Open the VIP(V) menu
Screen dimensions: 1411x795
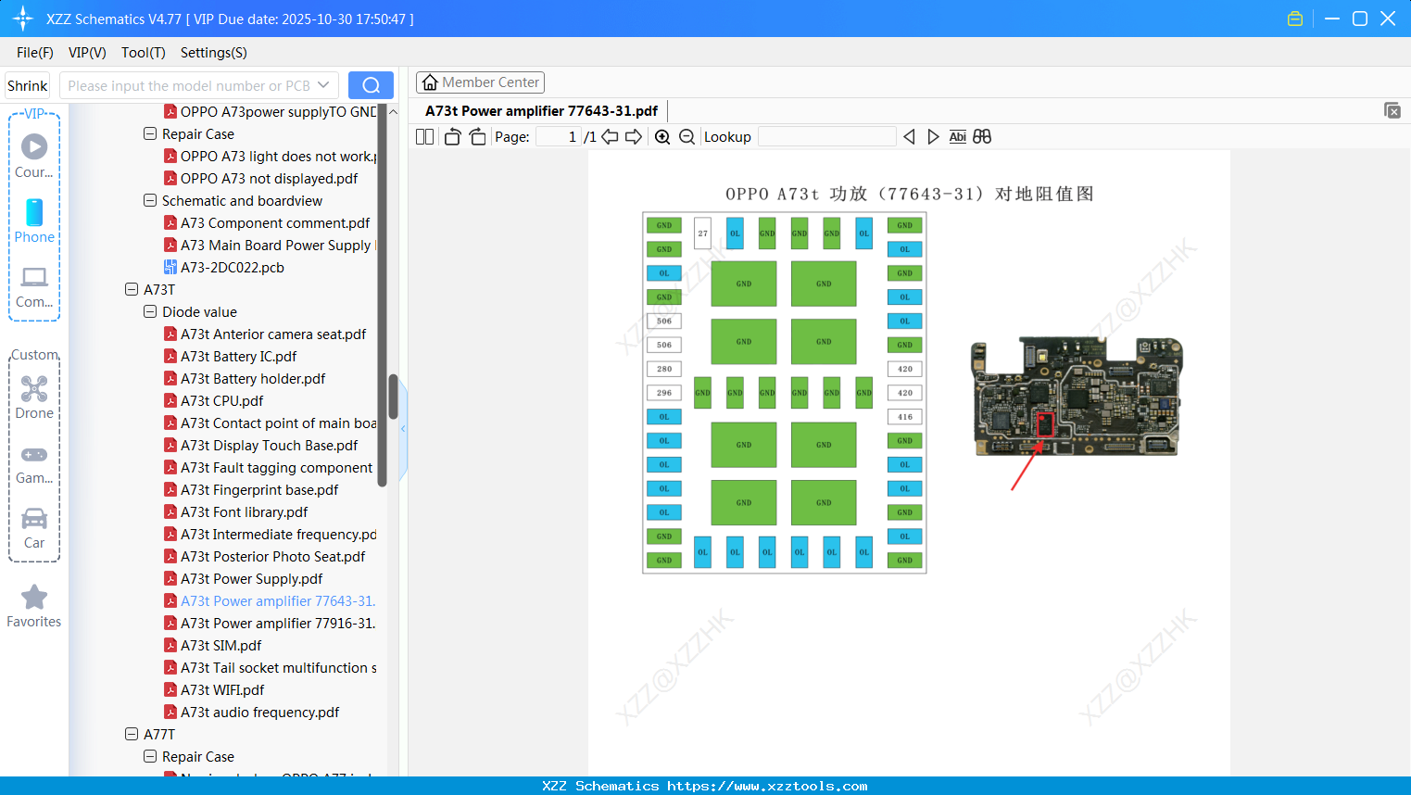[x=87, y=53]
